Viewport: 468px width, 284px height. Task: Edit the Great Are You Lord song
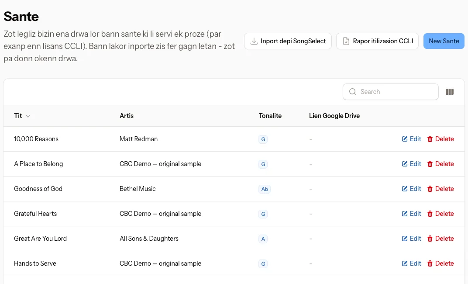coord(411,239)
